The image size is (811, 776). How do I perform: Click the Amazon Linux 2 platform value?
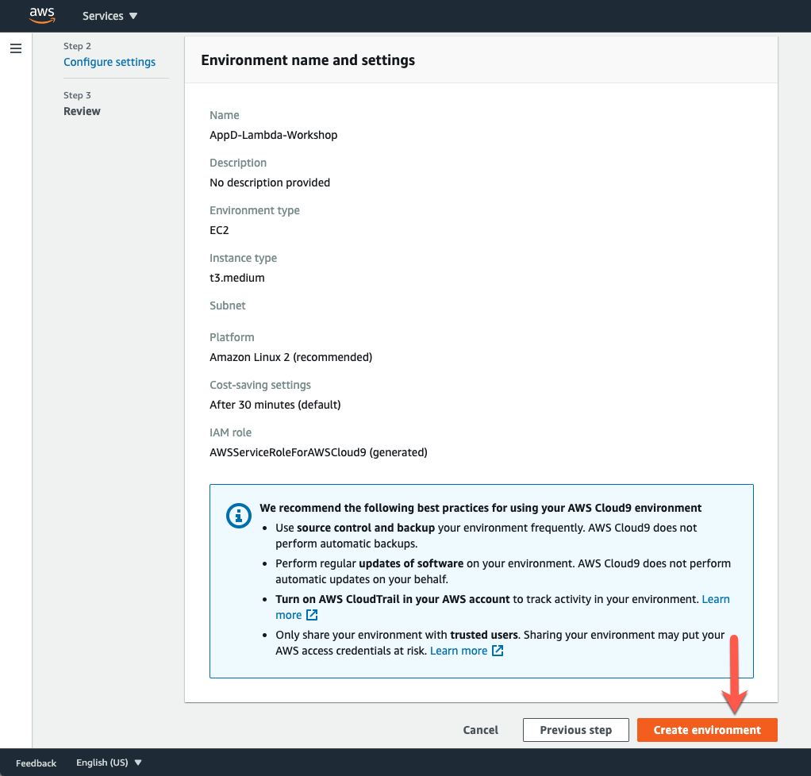pyautogui.click(x=290, y=357)
